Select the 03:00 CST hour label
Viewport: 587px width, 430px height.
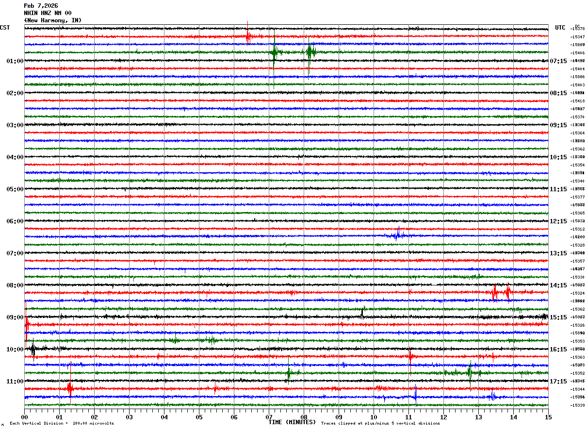[x=15, y=125]
